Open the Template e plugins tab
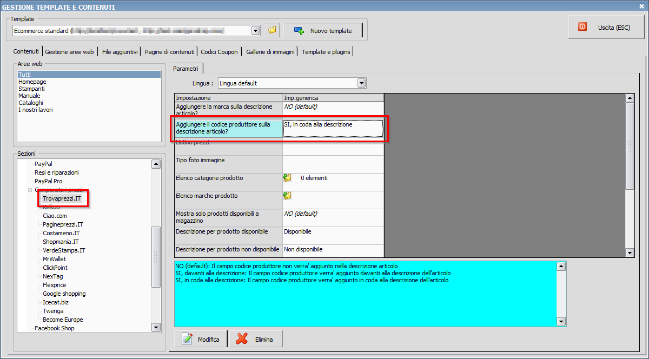The image size is (649, 359). 326,52
